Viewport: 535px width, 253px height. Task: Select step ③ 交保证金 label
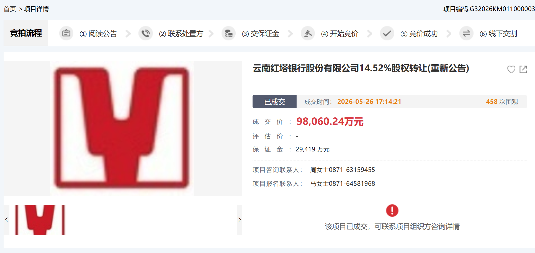261,34
